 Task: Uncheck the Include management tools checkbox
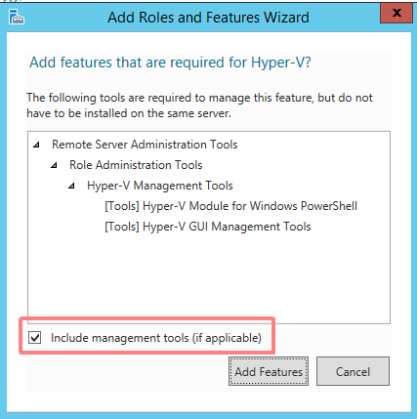34,338
